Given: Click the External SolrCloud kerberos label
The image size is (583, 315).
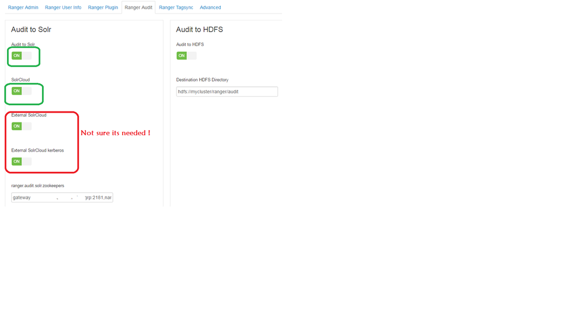Looking at the screenshot, I should point(37,150).
